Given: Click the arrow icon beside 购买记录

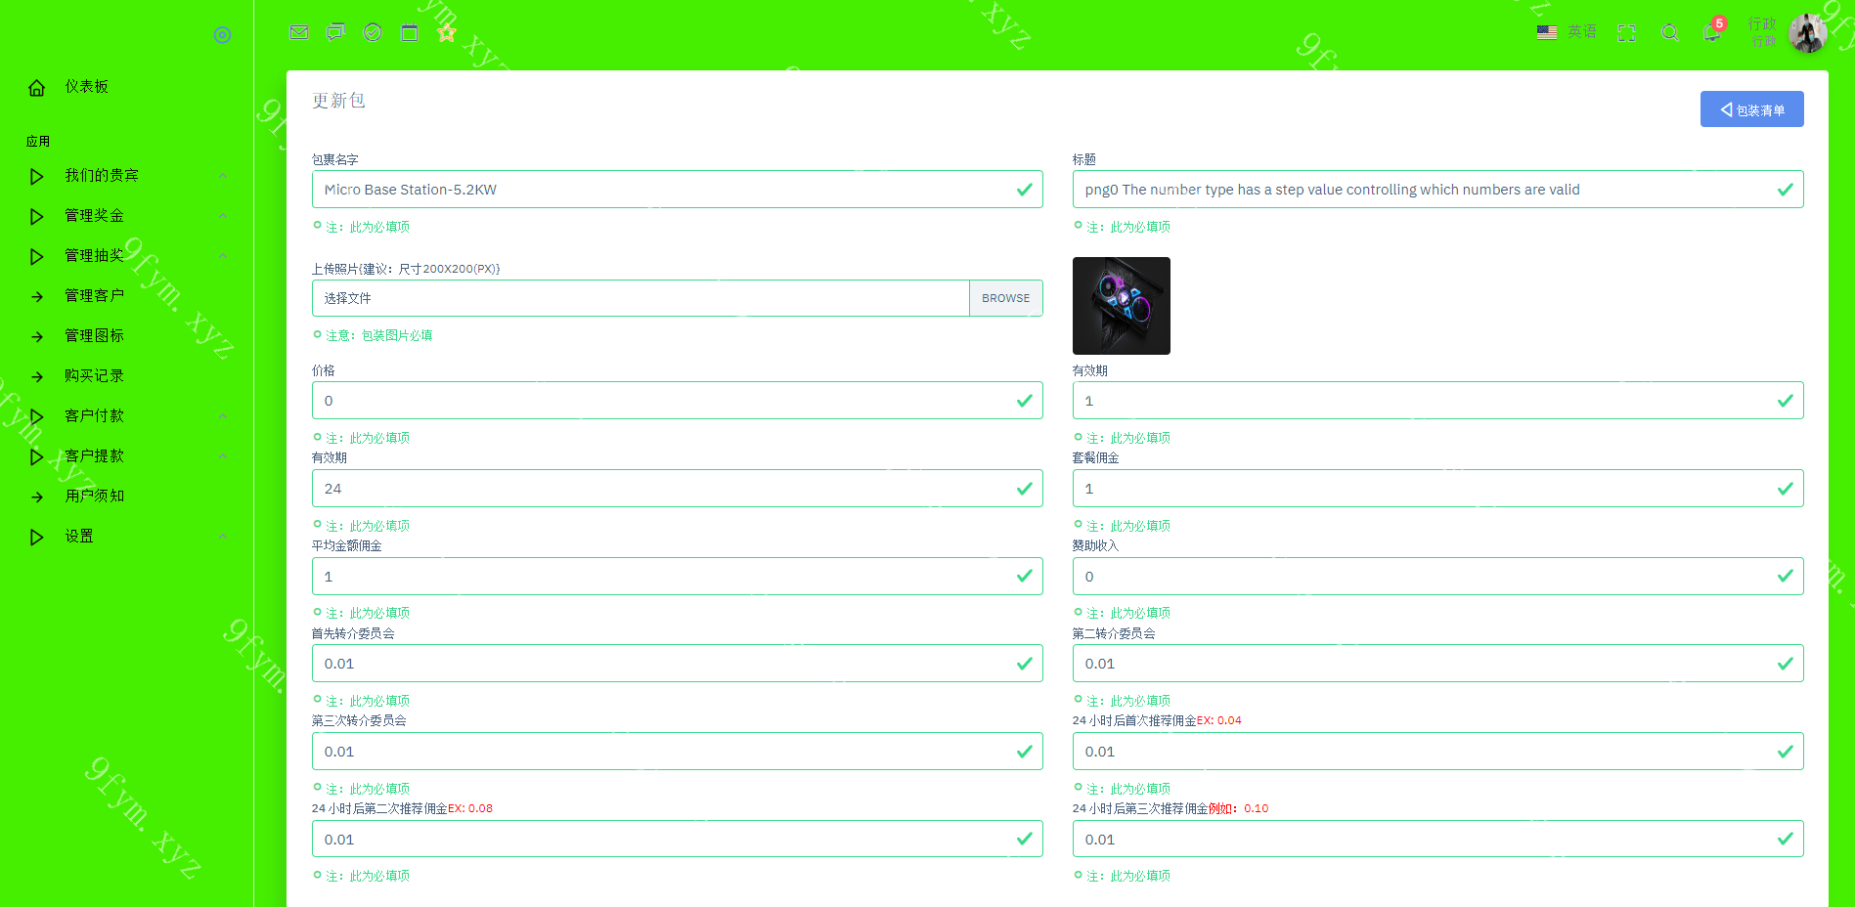Looking at the screenshot, I should click(x=37, y=377).
